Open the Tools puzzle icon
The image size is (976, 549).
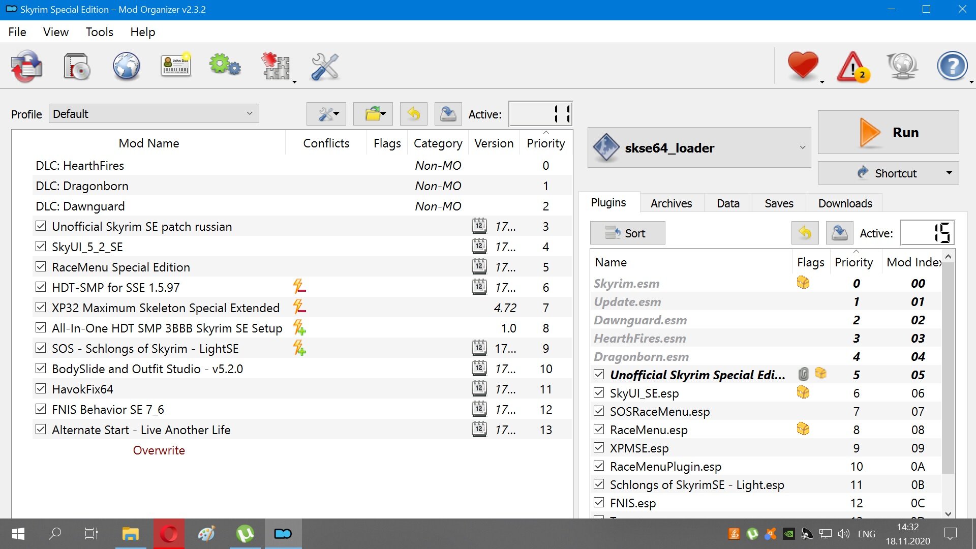click(x=275, y=66)
